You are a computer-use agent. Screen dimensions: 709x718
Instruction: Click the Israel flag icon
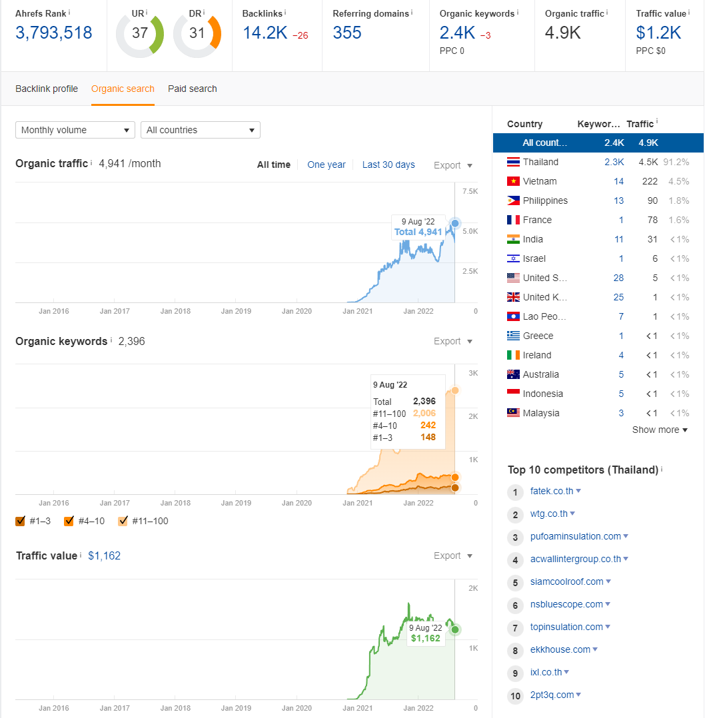pos(513,258)
